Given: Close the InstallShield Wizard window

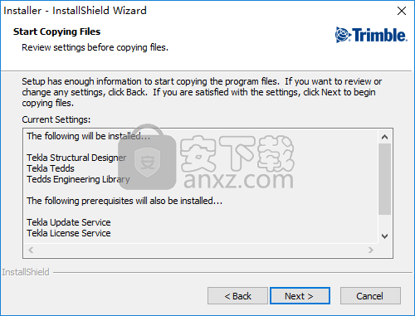Looking at the screenshot, I should click(x=402, y=11).
